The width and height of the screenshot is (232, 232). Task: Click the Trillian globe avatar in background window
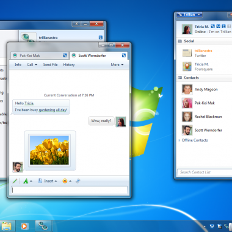click(x=28, y=38)
